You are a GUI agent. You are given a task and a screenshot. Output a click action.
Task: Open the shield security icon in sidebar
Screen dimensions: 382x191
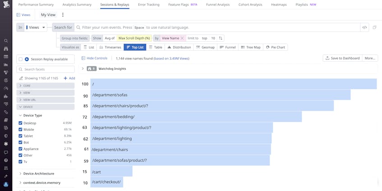pyautogui.click(x=6, y=136)
